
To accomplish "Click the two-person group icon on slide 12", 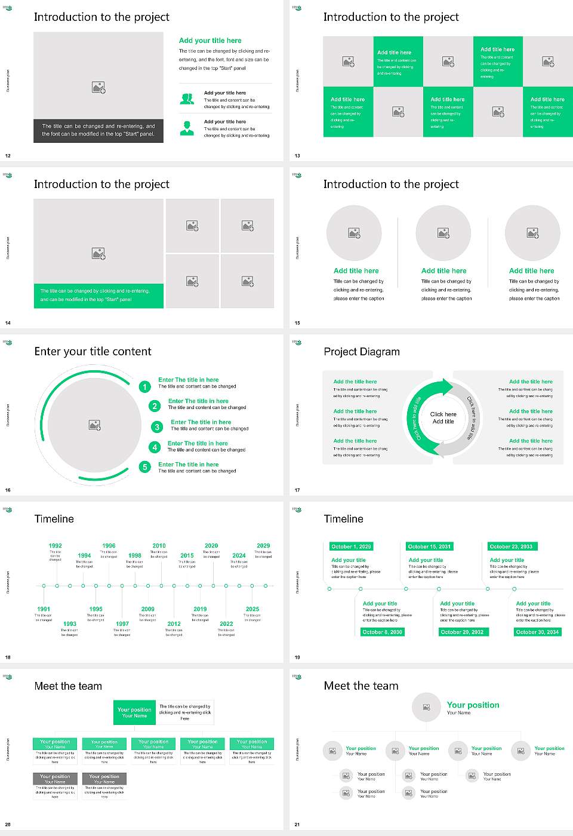I will [187, 99].
